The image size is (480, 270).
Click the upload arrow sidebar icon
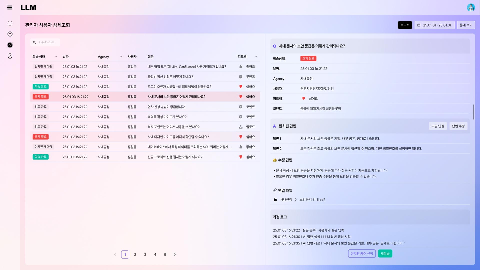pyautogui.click(x=10, y=34)
